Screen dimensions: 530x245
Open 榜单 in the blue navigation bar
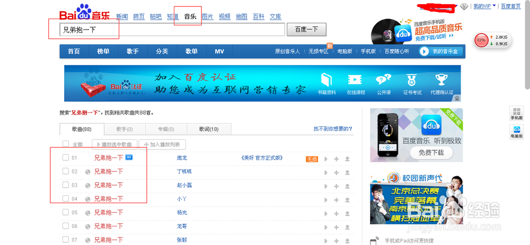[103, 51]
